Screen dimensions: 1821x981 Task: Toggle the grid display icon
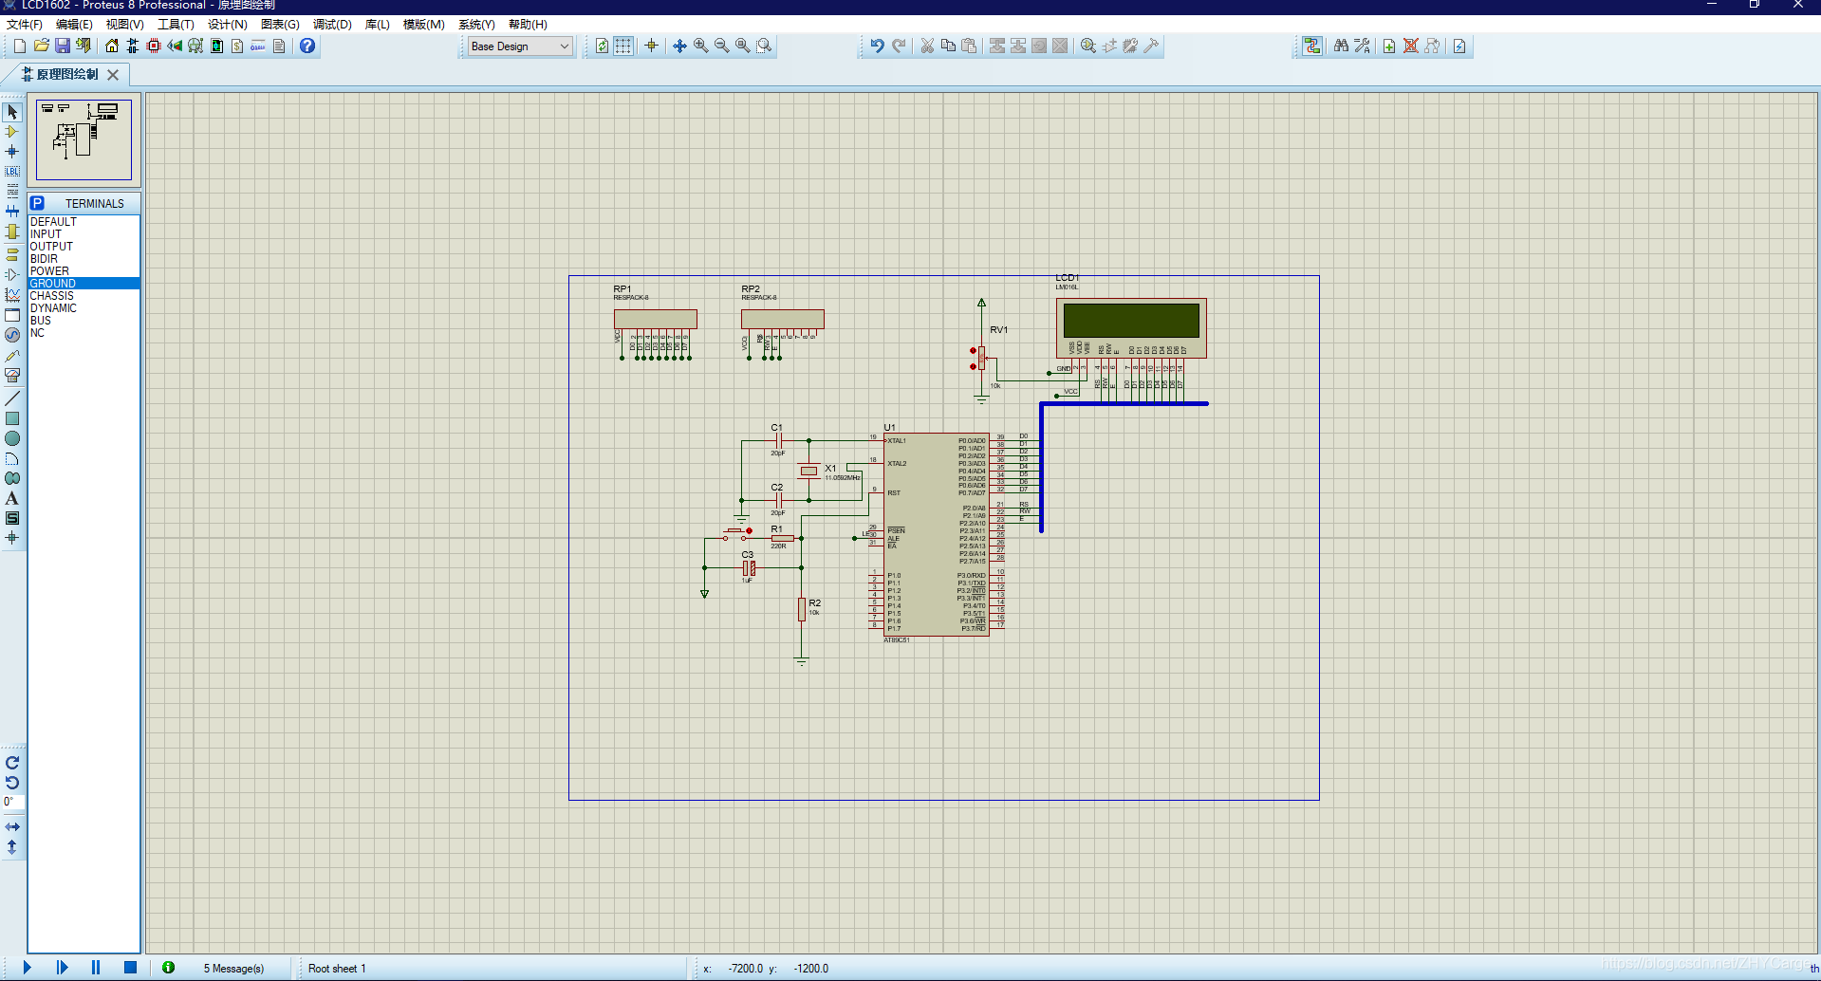623,46
